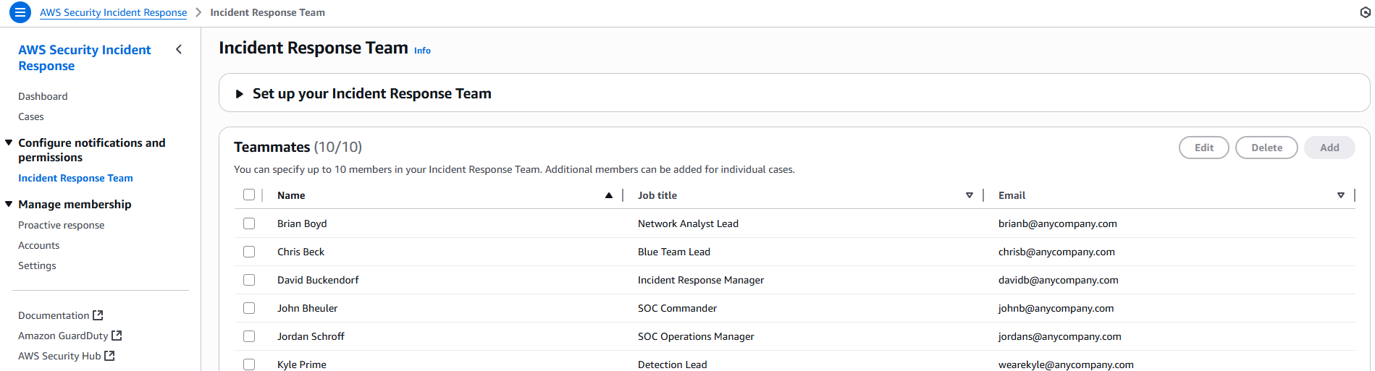Click the name Kyle Prime

point(302,364)
